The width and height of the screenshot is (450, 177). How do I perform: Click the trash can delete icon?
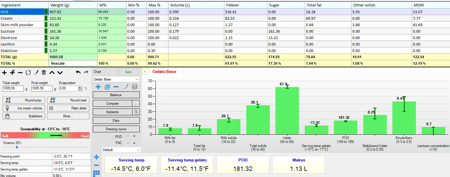pyautogui.click(x=44, y=73)
